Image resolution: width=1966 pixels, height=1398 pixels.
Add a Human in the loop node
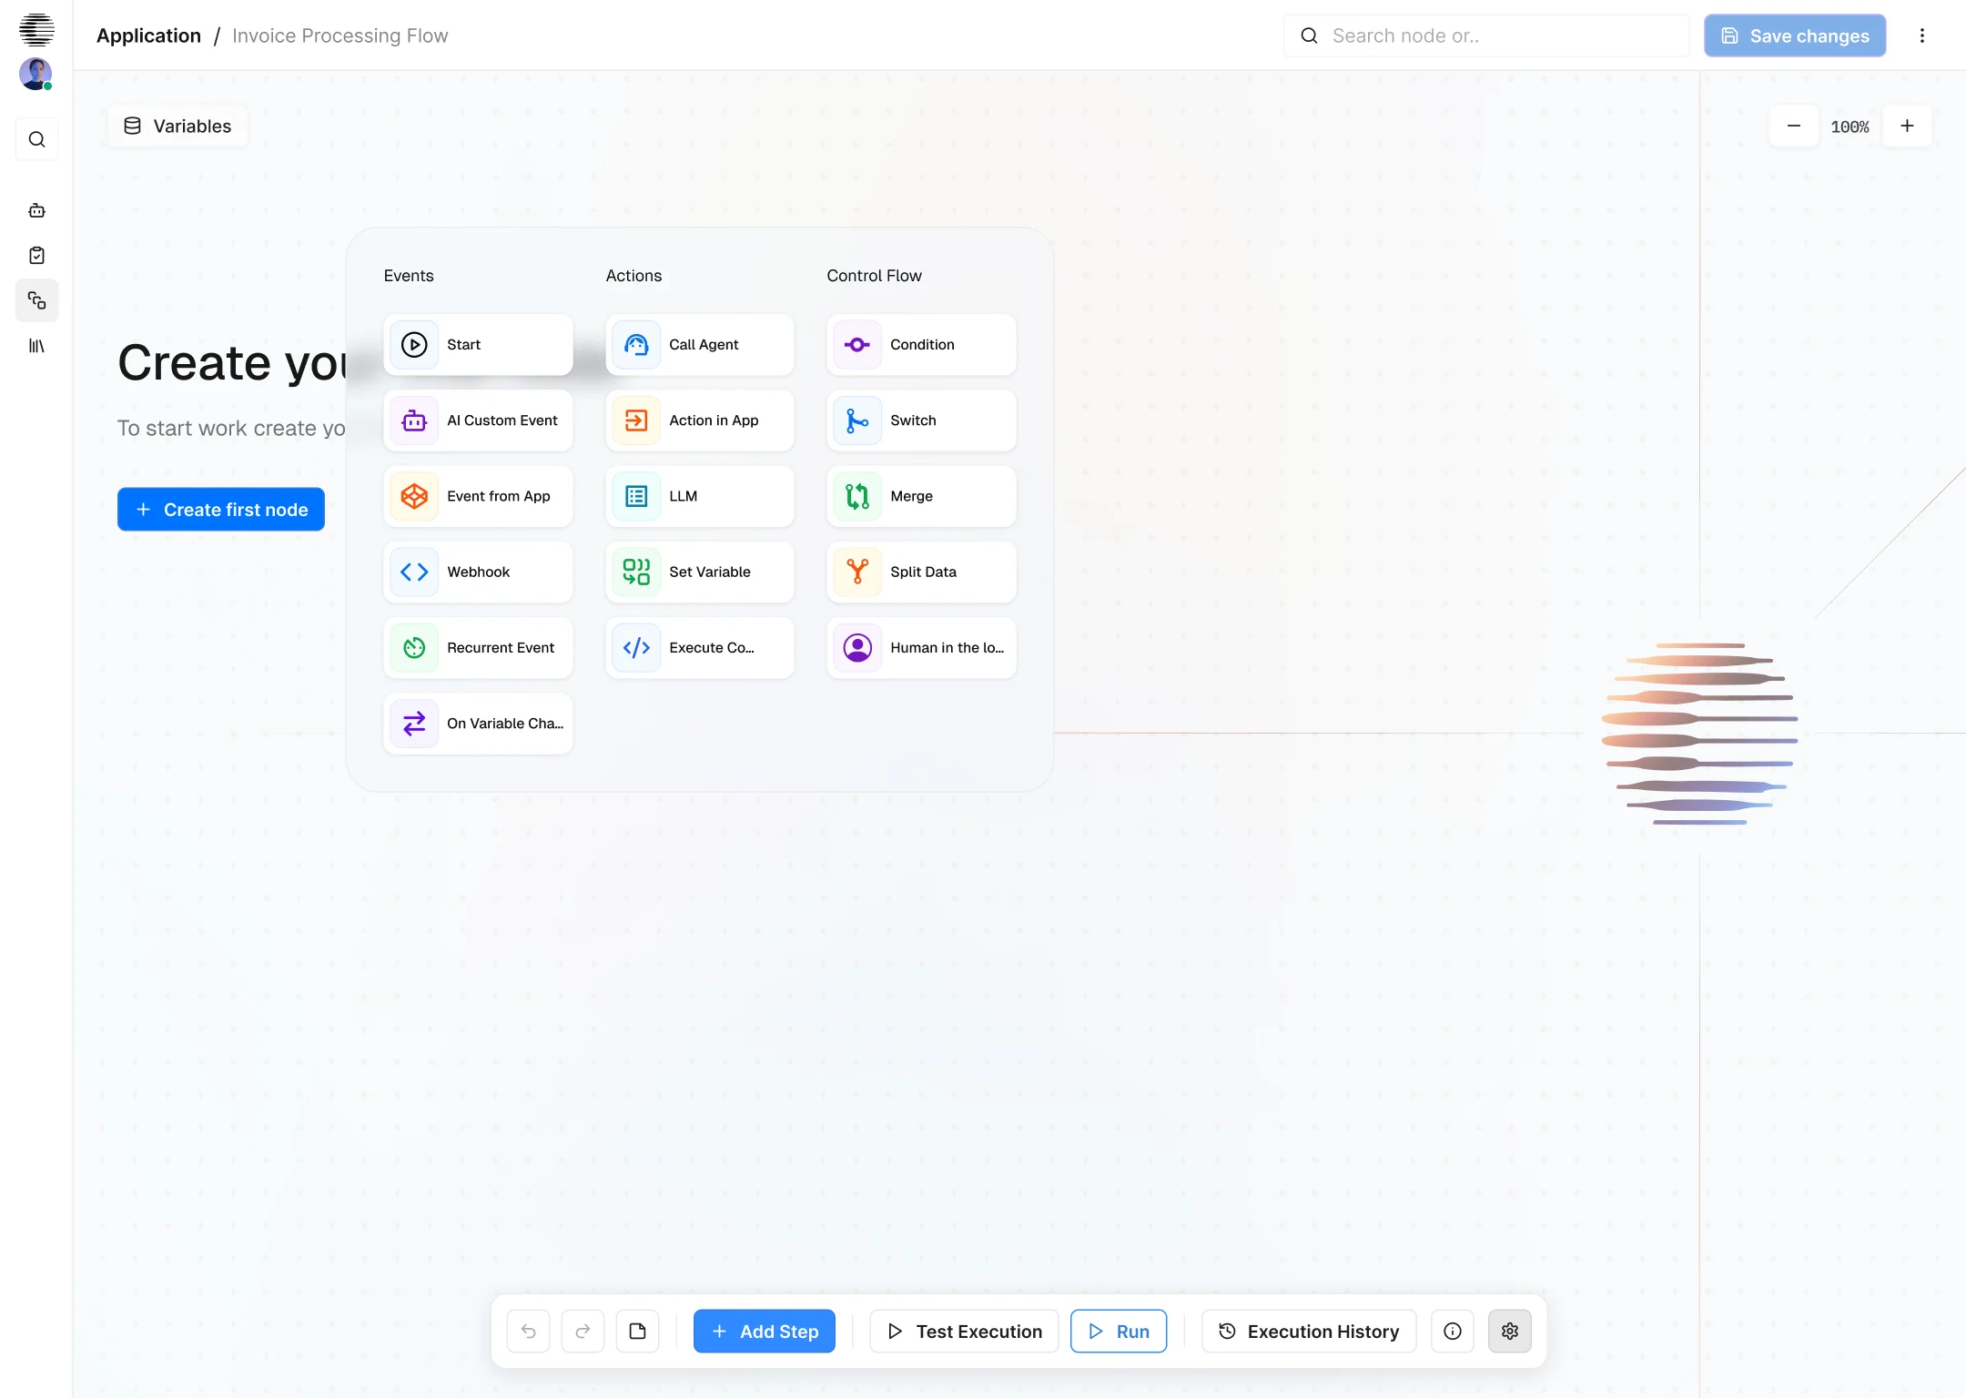(921, 647)
